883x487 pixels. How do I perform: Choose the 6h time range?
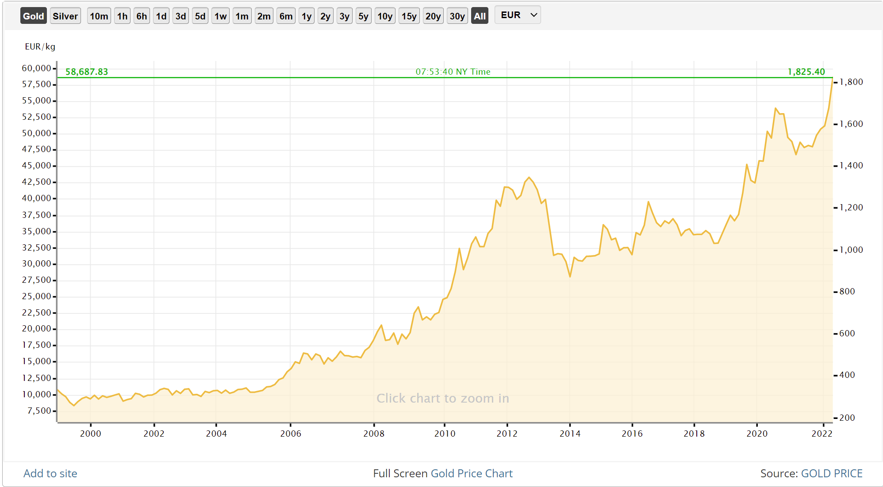tap(142, 16)
